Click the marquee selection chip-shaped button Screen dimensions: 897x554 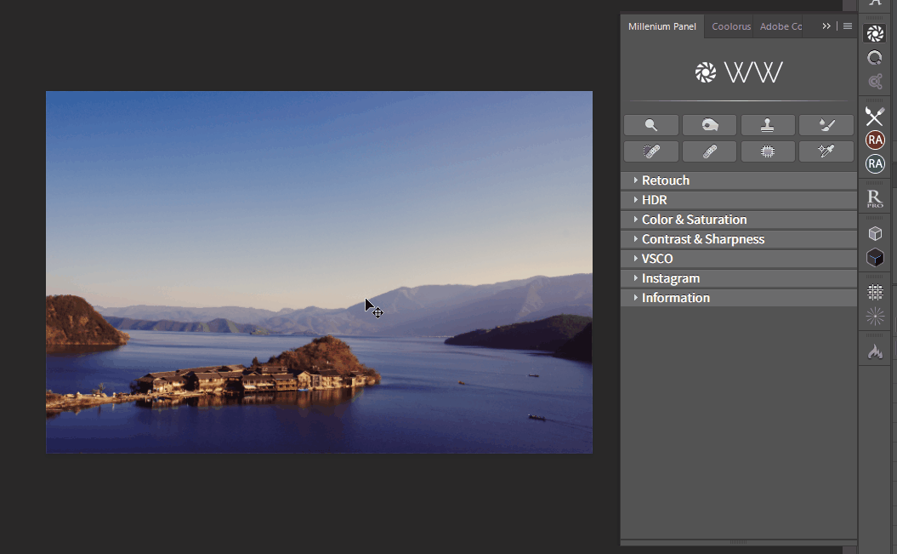pyautogui.click(x=768, y=151)
